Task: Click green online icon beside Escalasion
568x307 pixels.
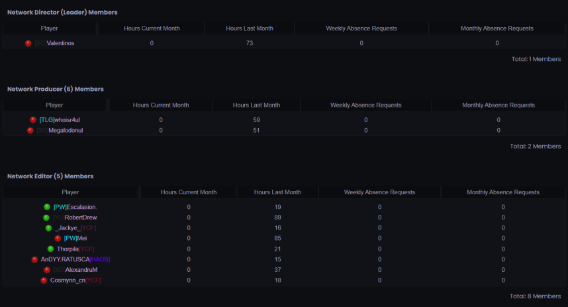Action: 47,207
